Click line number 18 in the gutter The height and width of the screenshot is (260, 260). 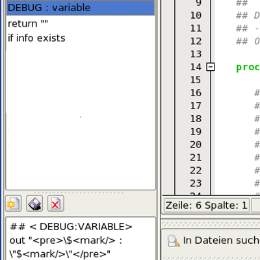(196, 119)
